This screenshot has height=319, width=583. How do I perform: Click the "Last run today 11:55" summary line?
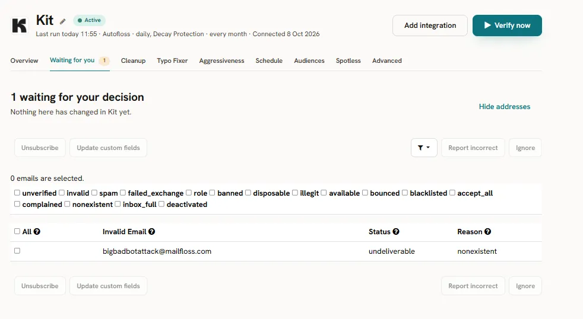click(x=178, y=34)
